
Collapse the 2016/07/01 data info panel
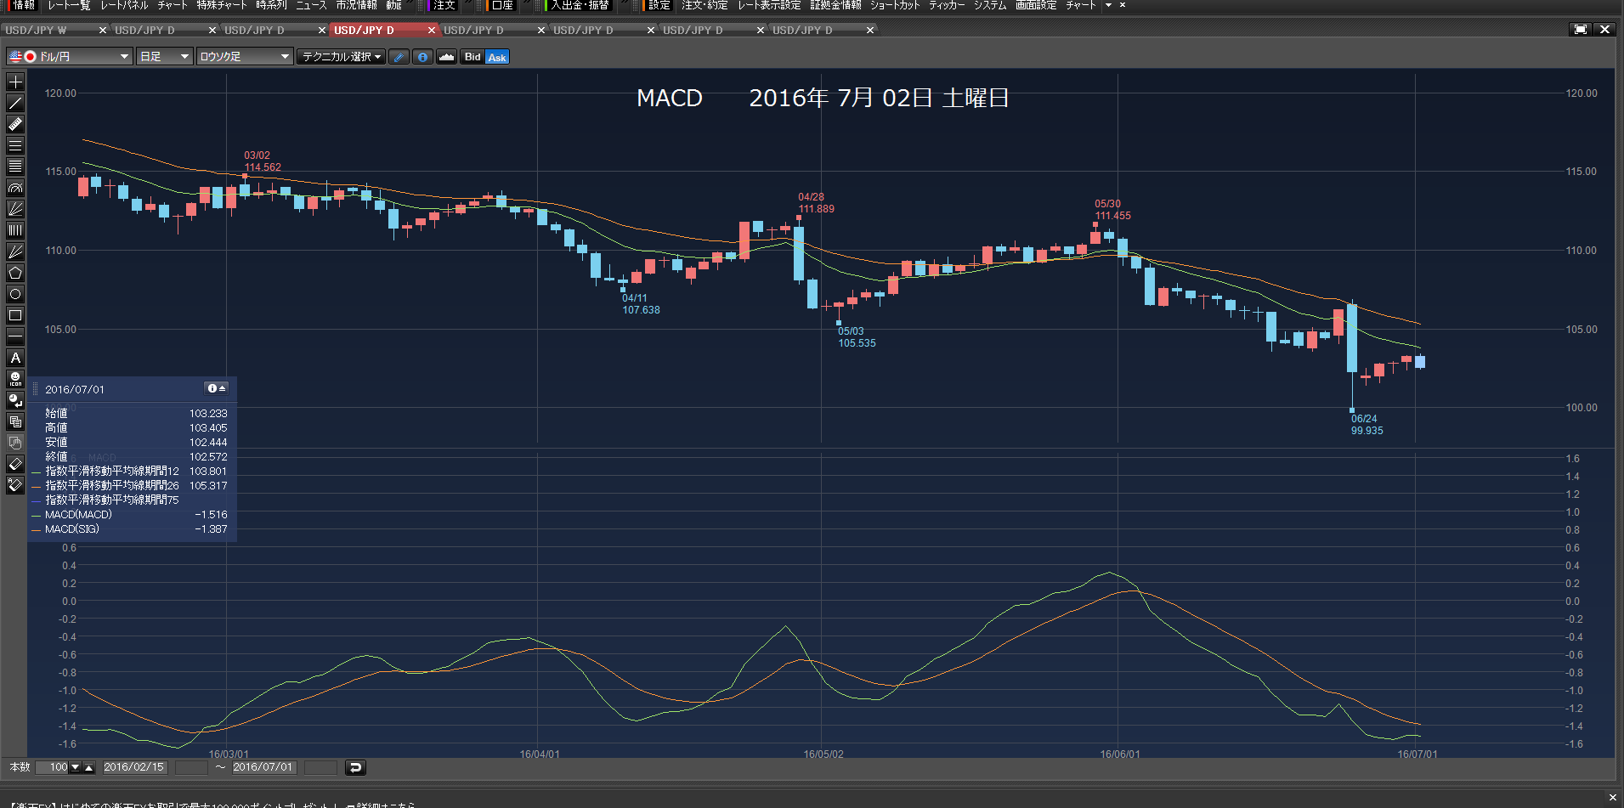(217, 388)
